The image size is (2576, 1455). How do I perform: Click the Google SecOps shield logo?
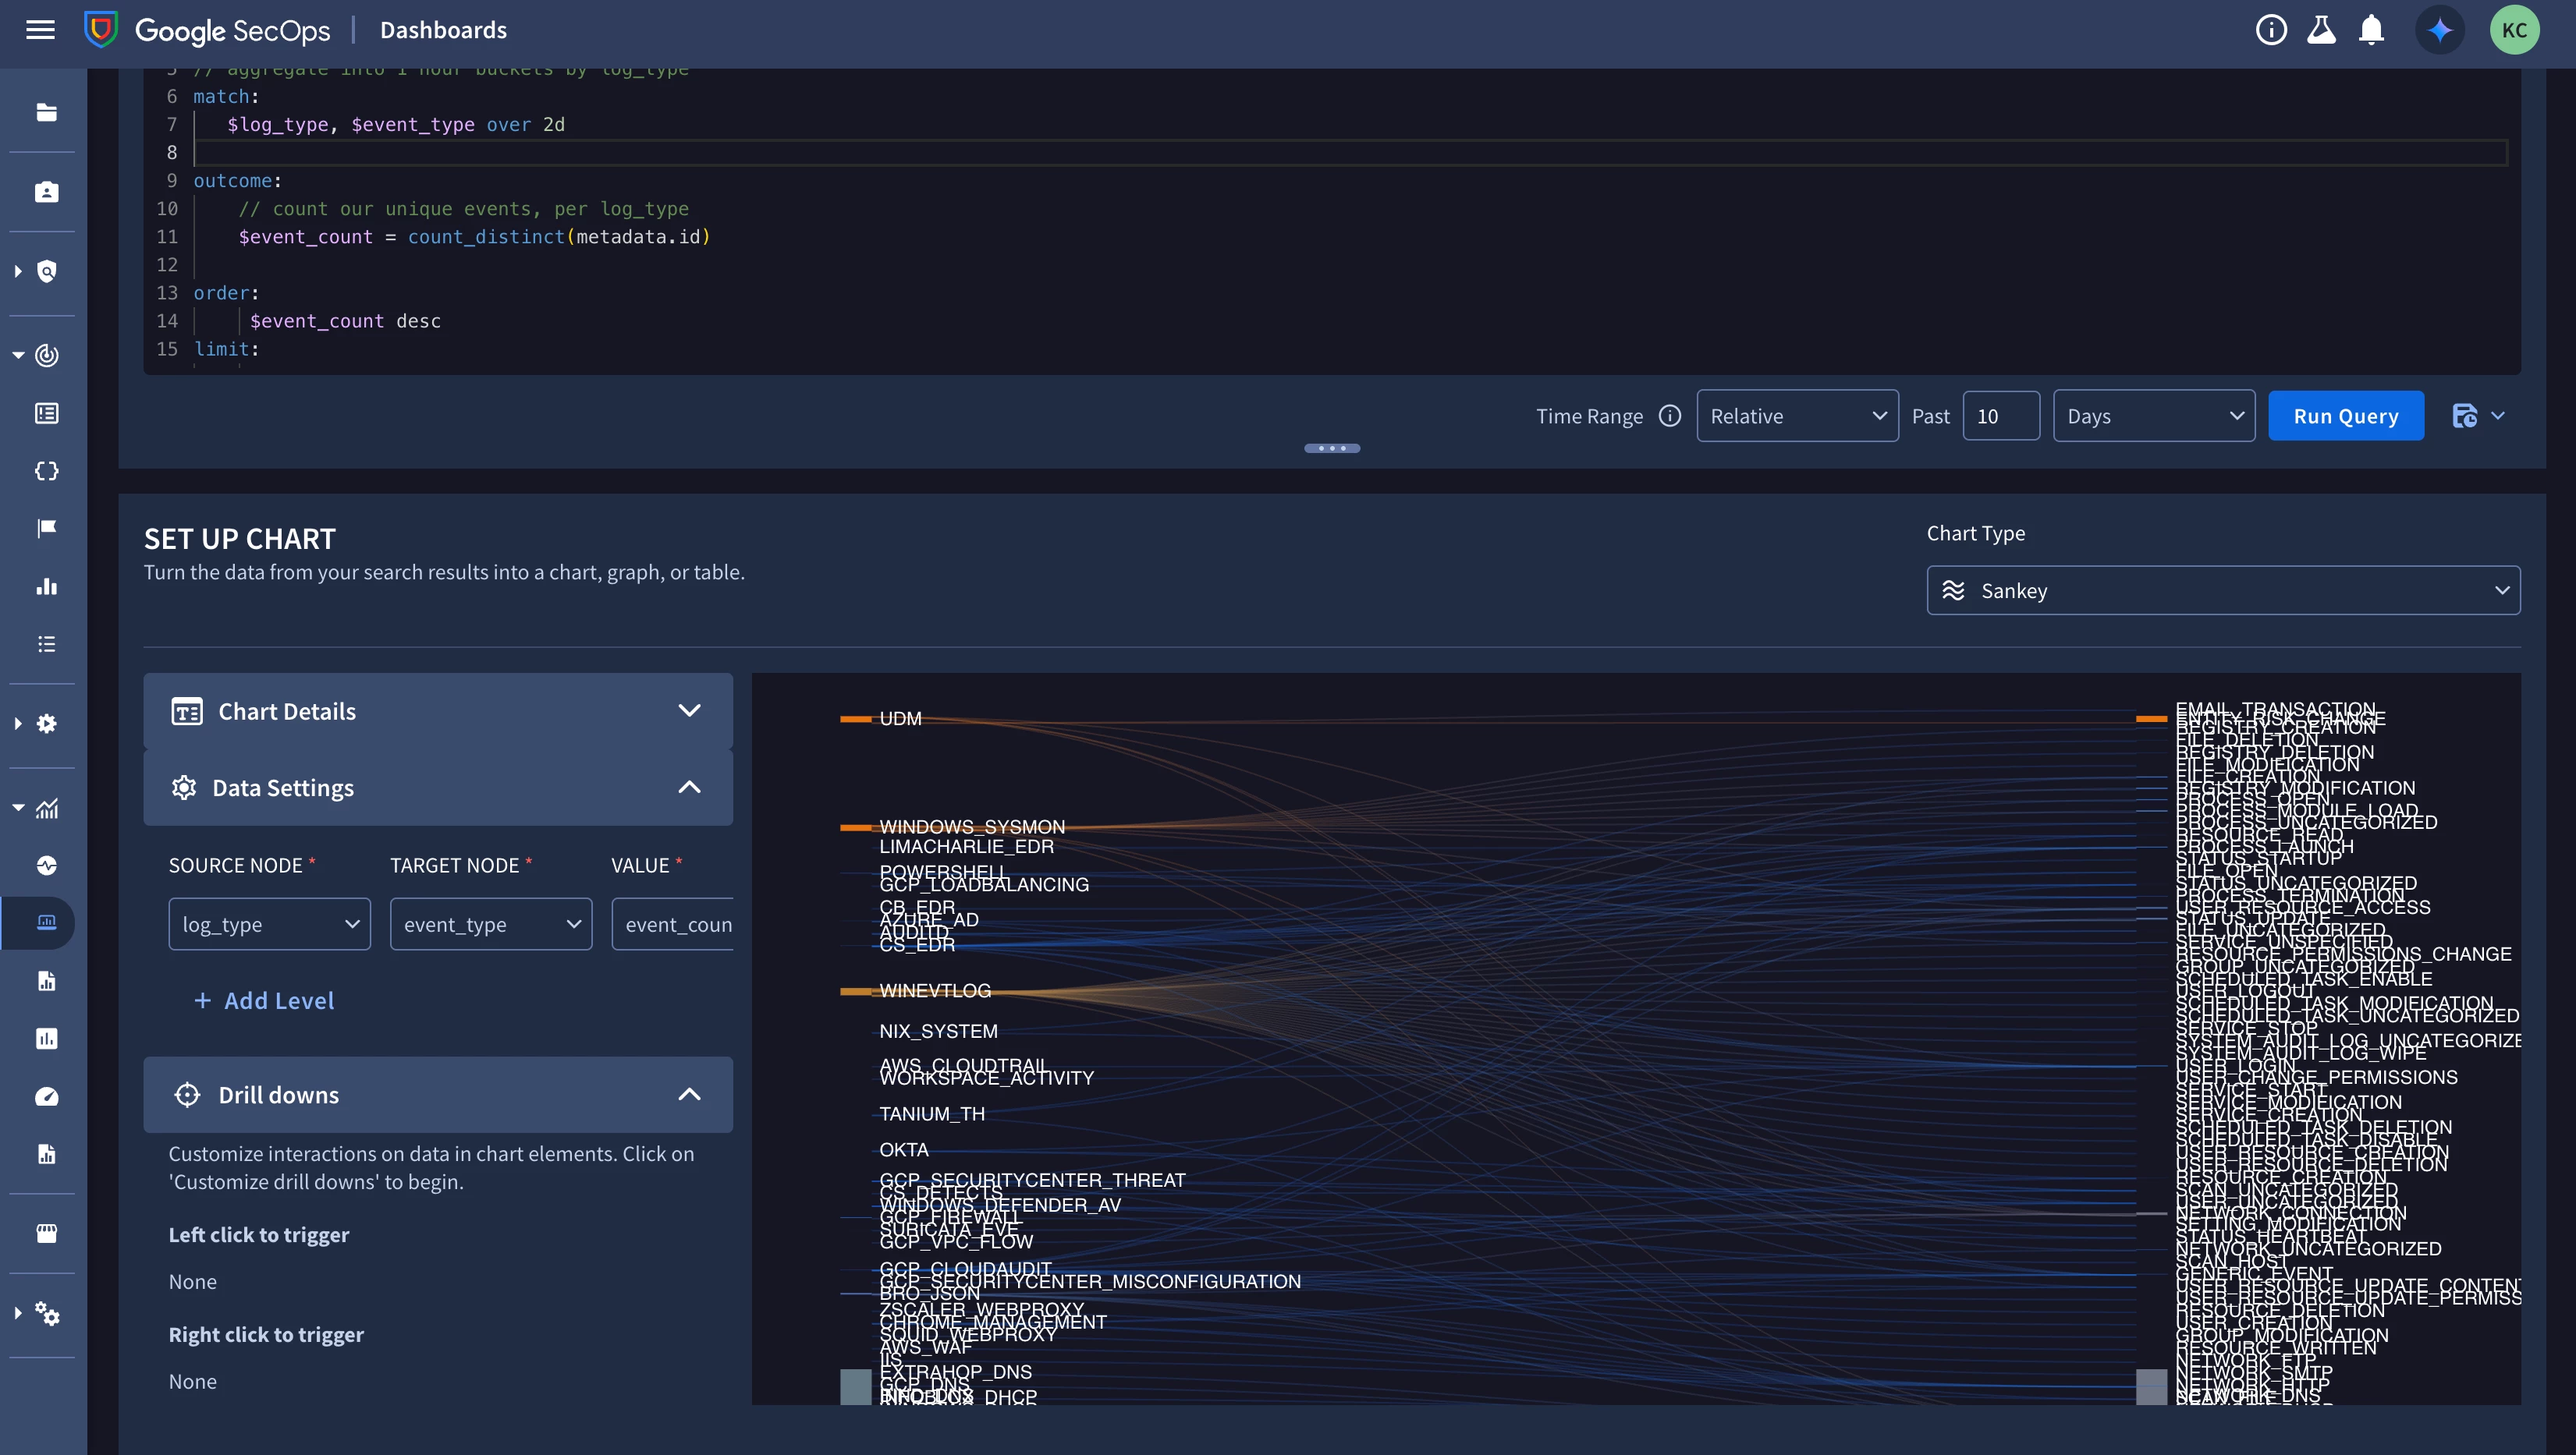pyautogui.click(x=101, y=30)
